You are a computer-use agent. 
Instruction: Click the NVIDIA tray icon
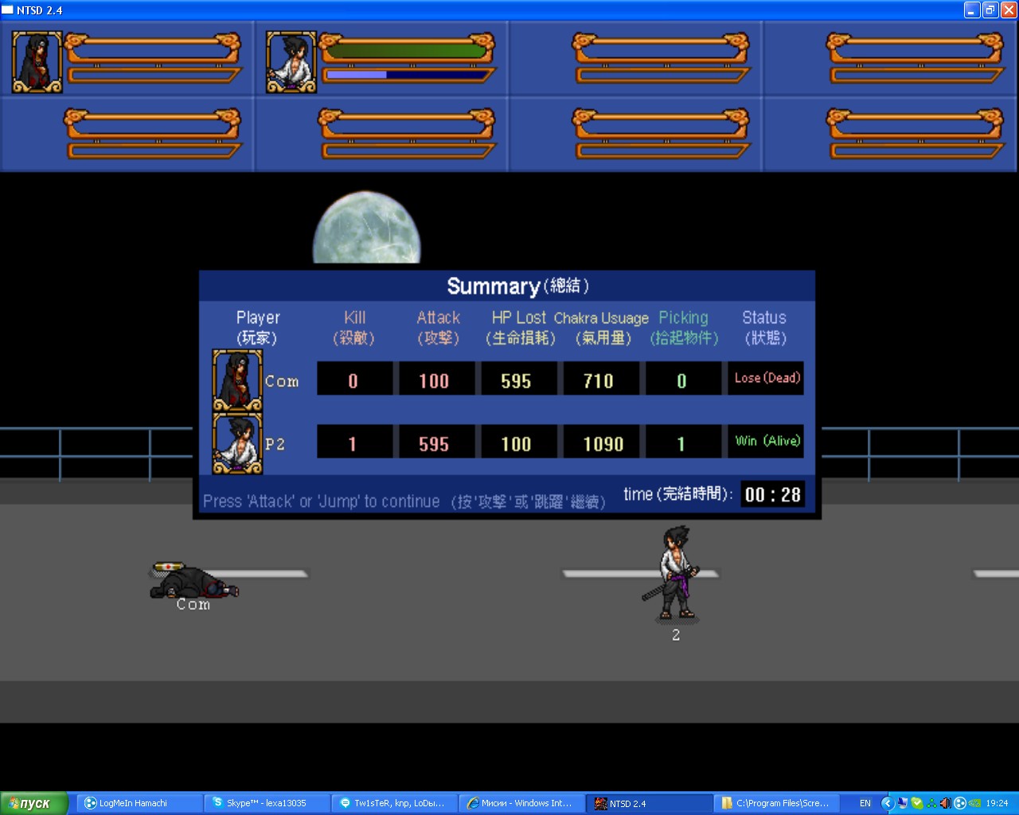[x=974, y=803]
